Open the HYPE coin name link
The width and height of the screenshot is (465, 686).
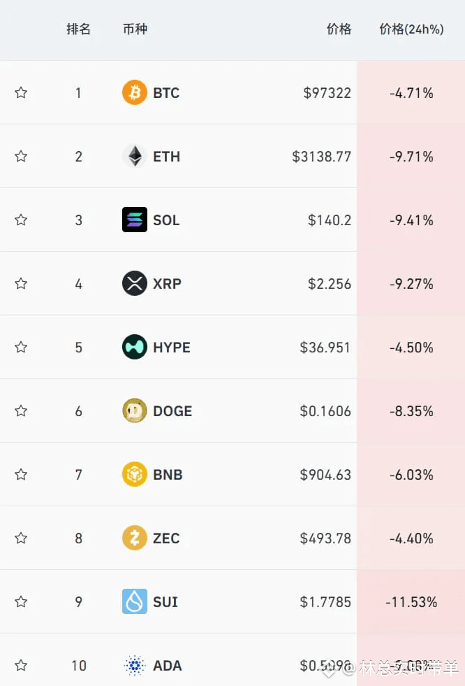pos(172,347)
